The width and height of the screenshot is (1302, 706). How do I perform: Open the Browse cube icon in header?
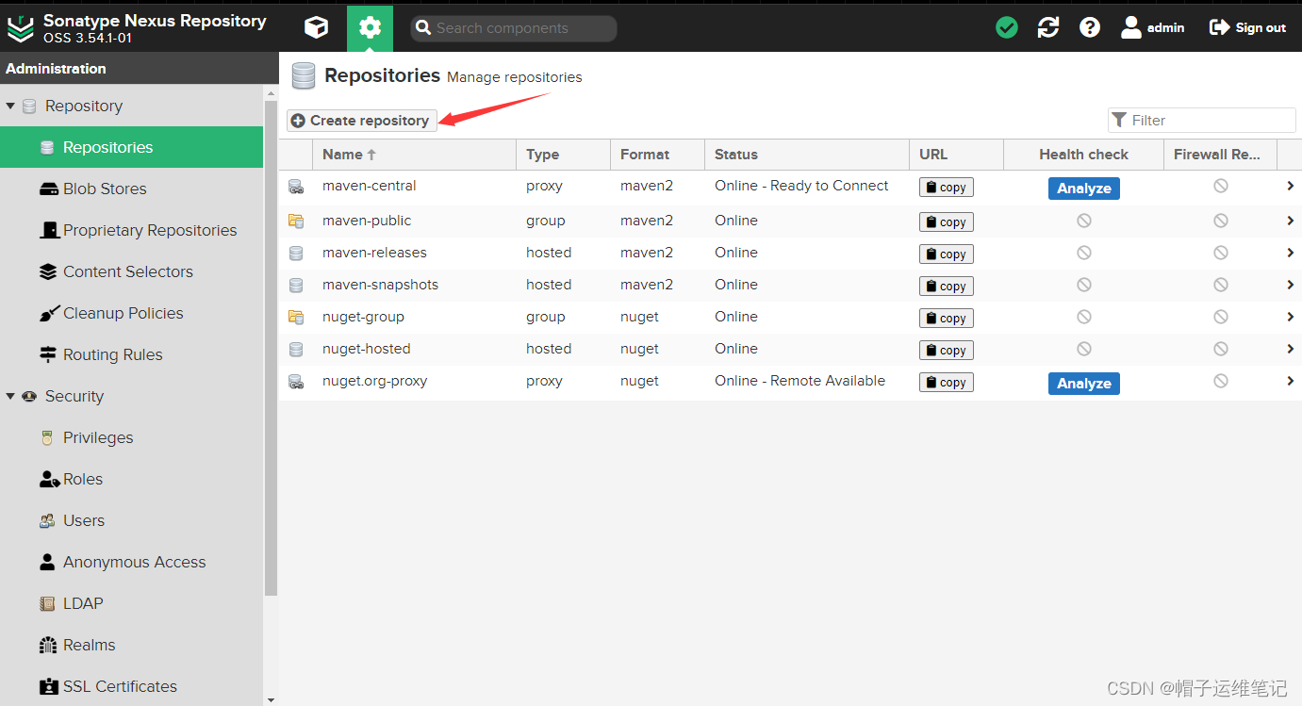[317, 27]
